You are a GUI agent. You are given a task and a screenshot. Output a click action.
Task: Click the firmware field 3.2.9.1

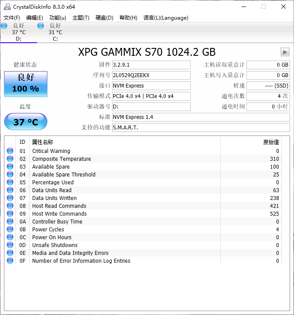(x=151, y=65)
